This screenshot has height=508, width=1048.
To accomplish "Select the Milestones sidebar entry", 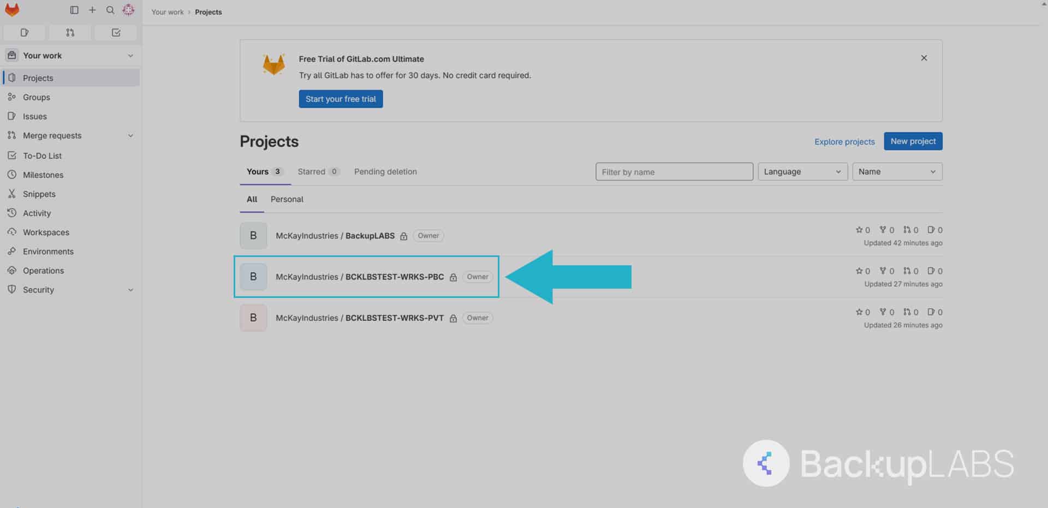I will coord(43,175).
